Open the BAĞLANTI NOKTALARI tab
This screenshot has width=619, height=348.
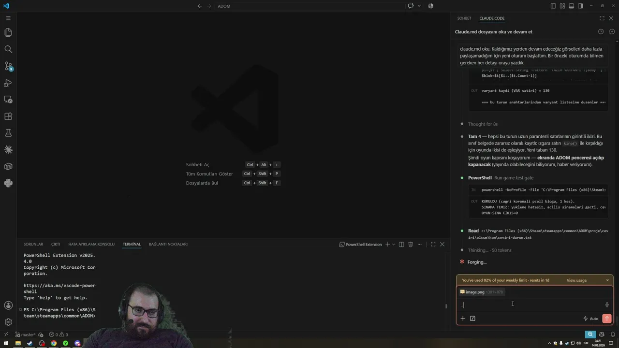(168, 245)
